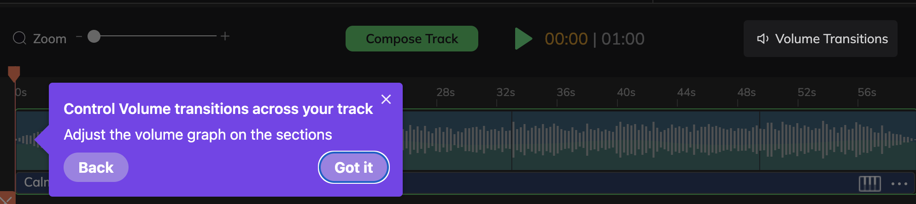Image resolution: width=916 pixels, height=204 pixels.
Task: Jump to 40s on the timeline ruler
Action: pyautogui.click(x=626, y=93)
